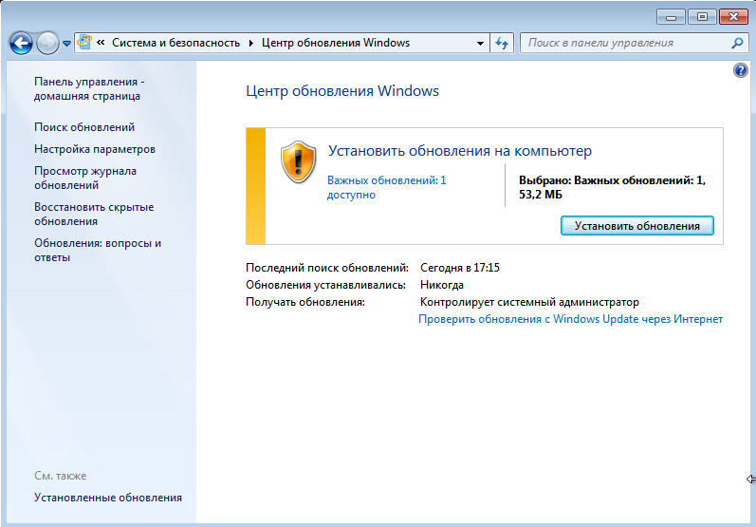Click value 'Никогда'
756x527 pixels.
tap(442, 285)
